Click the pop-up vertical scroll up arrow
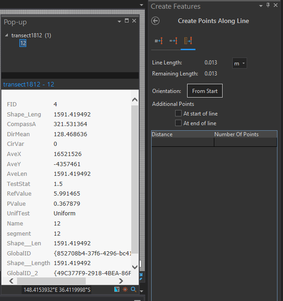 (x=135, y=99)
